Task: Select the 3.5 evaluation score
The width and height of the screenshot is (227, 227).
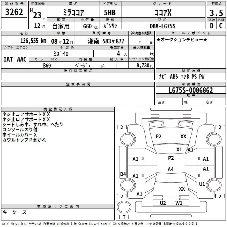Action: pyautogui.click(x=216, y=13)
